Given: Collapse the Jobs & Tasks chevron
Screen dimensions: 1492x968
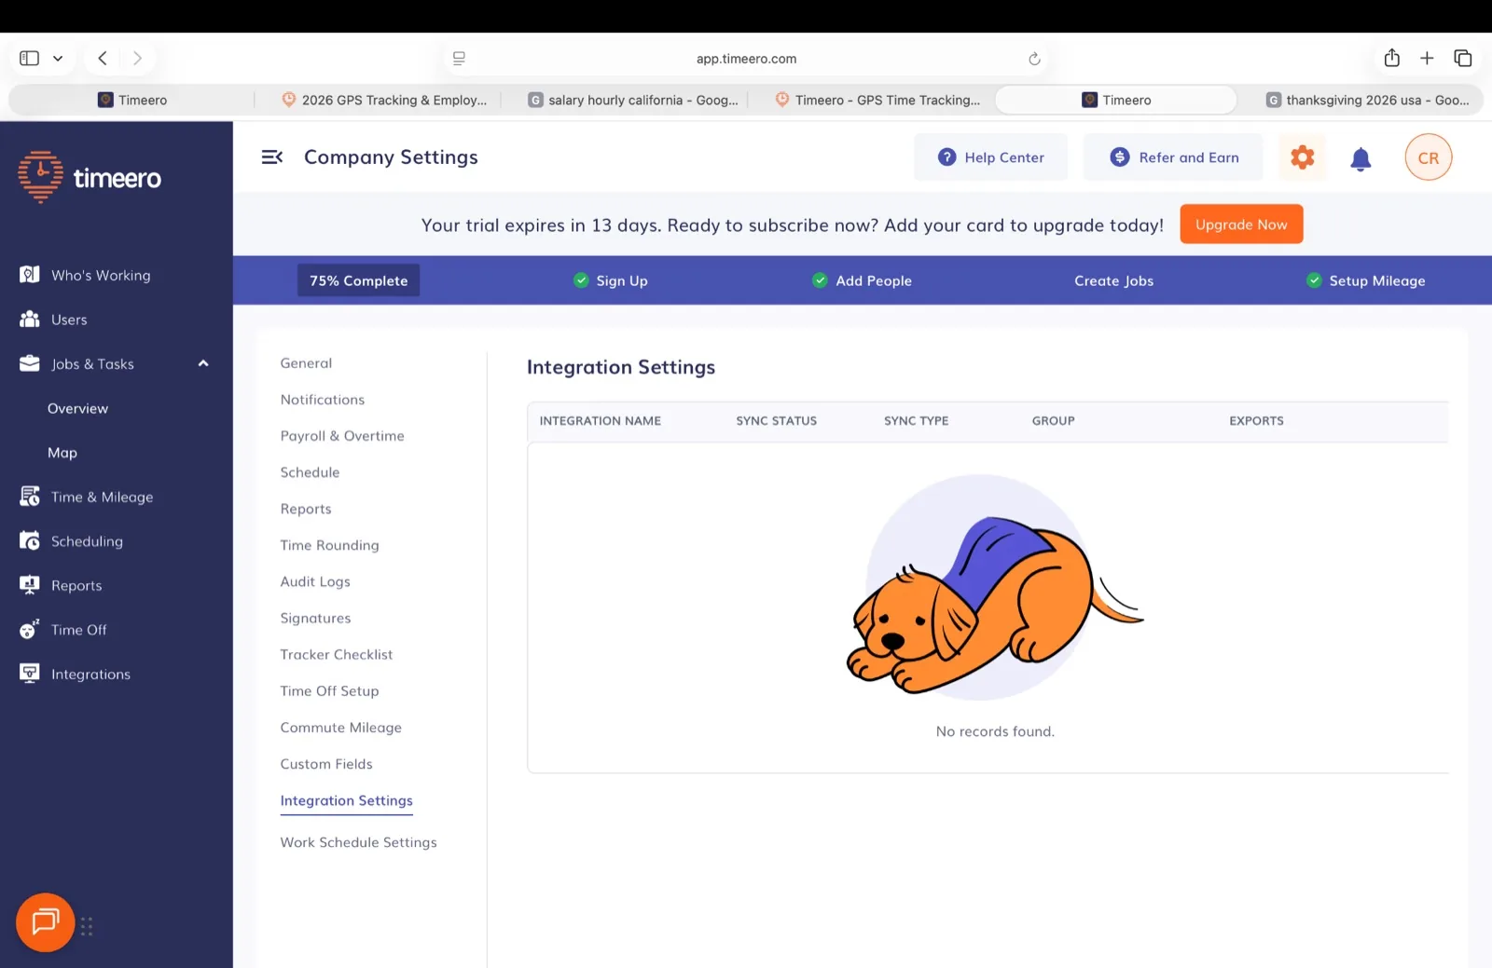Looking at the screenshot, I should 203,363.
